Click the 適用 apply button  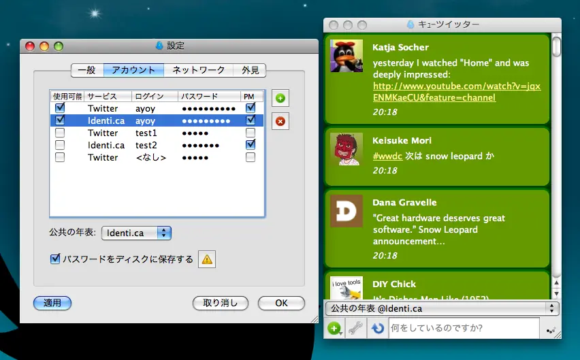click(x=52, y=303)
